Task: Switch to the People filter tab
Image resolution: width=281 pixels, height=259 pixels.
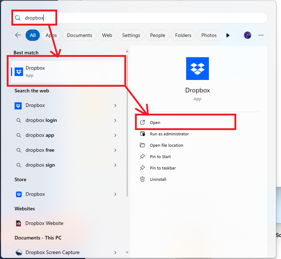Action: pos(157,35)
